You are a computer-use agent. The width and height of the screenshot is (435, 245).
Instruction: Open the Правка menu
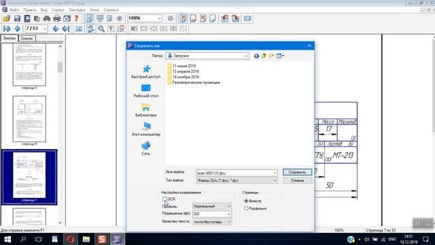[x=30, y=10]
